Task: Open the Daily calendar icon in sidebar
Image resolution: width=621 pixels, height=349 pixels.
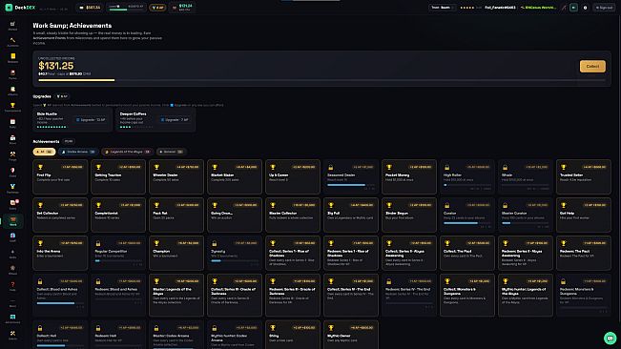Action: click(12, 123)
